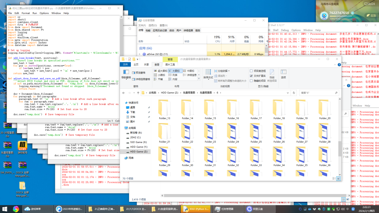The height and width of the screenshot is (213, 379).
Task: Enable the 隐藏的项目 checkbox
Action: [x=251, y=81]
